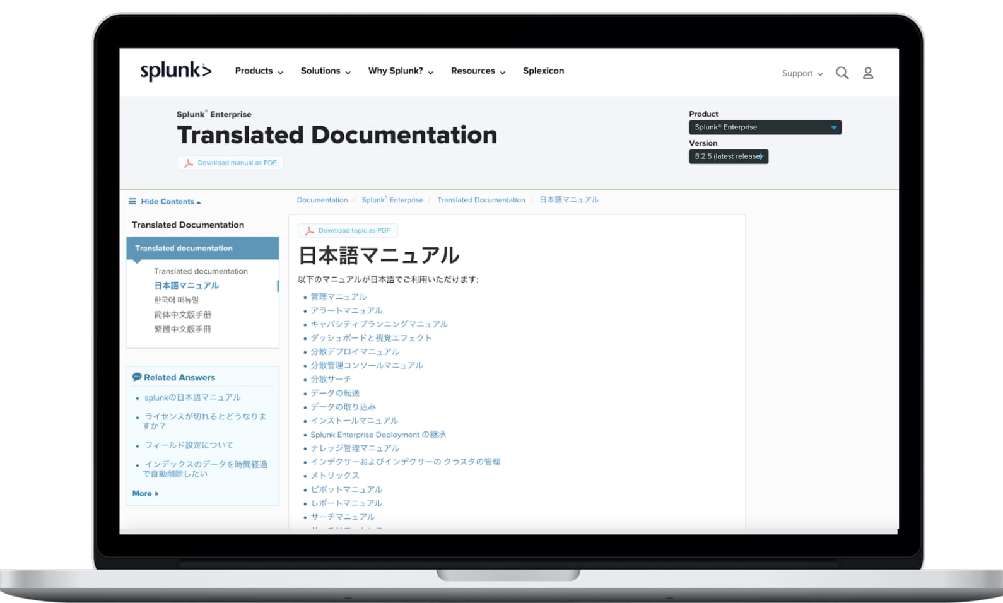This screenshot has height=603, width=1003.
Task: Open インストールマニュアル link
Action: (355, 421)
